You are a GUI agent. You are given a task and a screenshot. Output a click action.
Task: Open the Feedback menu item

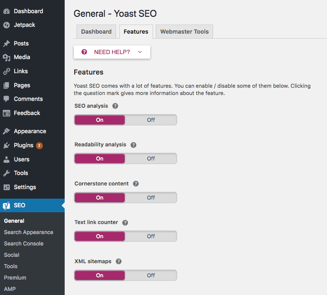click(x=27, y=113)
